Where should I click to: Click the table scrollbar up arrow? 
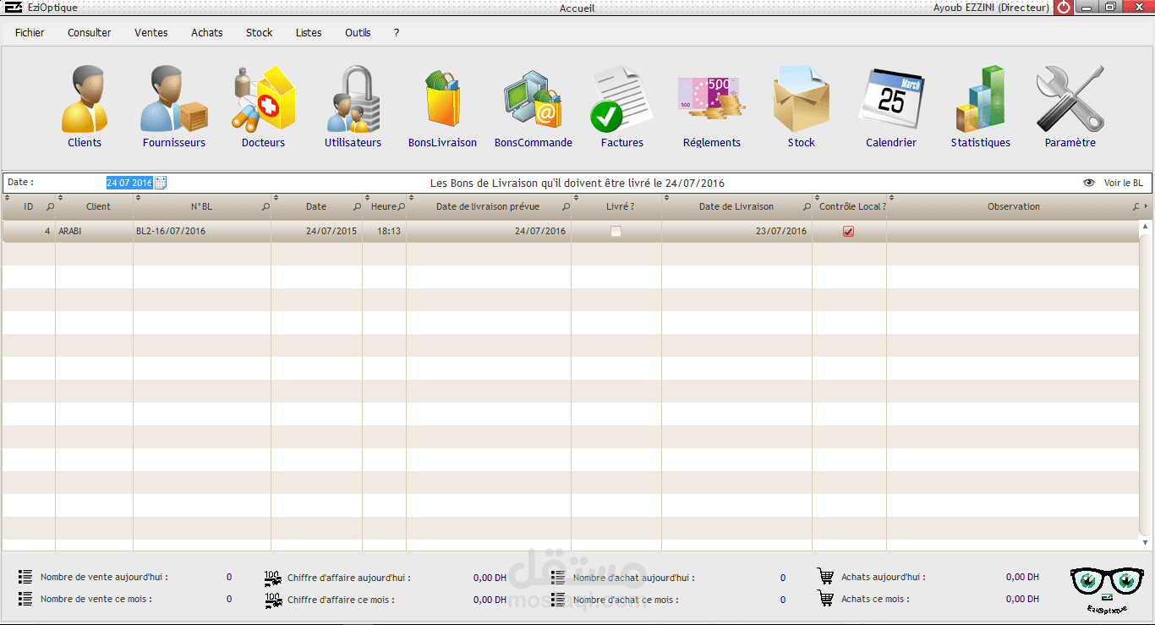[x=1146, y=226]
